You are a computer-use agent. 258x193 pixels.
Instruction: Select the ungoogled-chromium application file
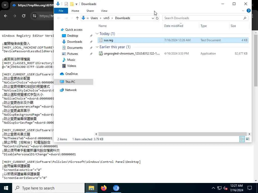click(173, 54)
